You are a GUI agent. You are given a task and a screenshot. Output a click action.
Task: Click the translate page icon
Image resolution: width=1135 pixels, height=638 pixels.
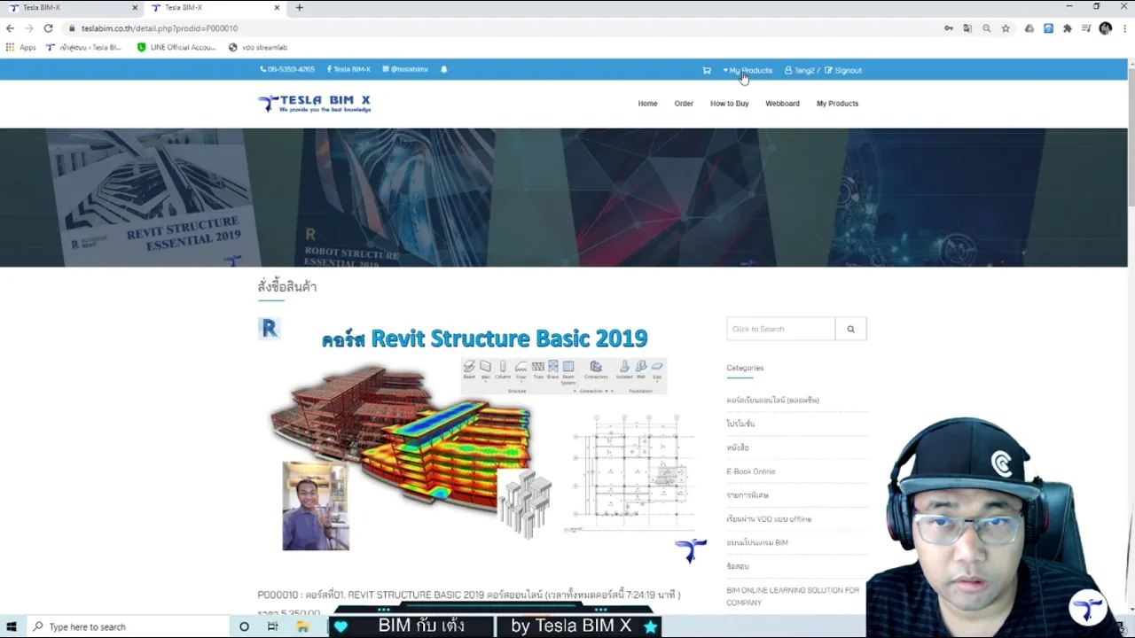point(967,28)
